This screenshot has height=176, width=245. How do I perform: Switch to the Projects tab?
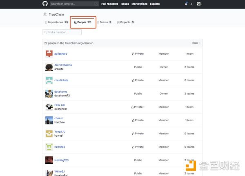(x=125, y=22)
